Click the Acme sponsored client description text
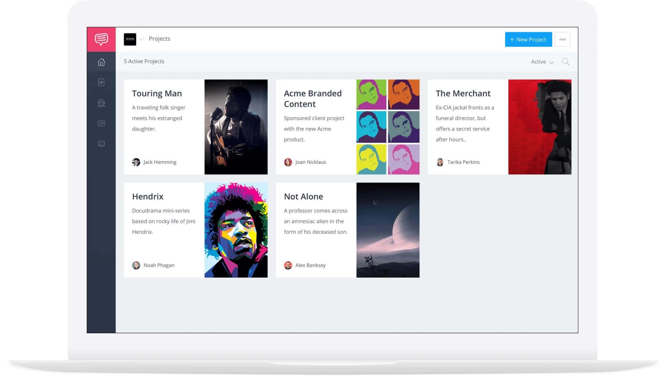This screenshot has height=376, width=666. (x=314, y=129)
